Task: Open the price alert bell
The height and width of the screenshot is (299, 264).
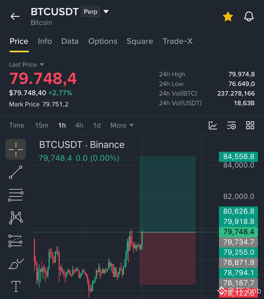Action: (x=249, y=16)
